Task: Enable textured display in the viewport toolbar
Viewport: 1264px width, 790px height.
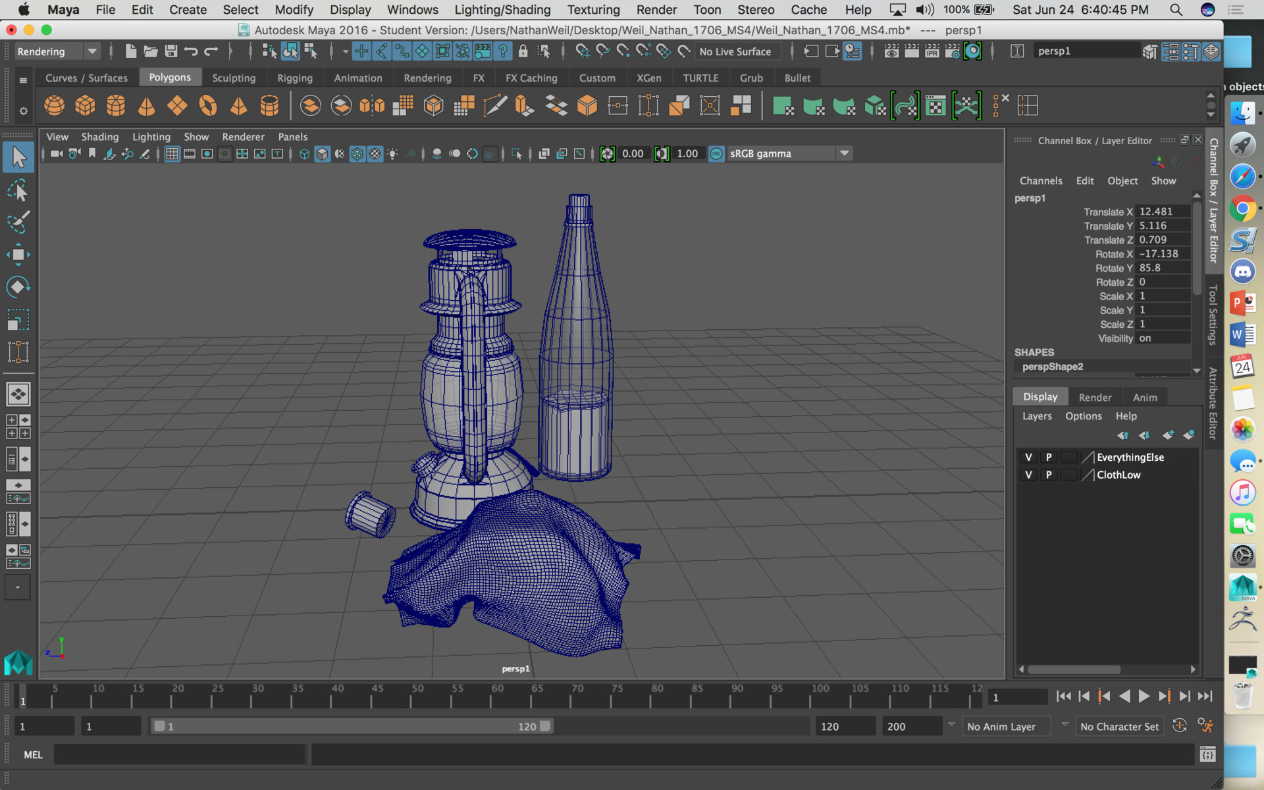Action: [x=375, y=153]
